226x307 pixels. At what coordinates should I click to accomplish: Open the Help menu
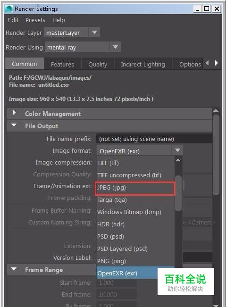click(x=59, y=20)
